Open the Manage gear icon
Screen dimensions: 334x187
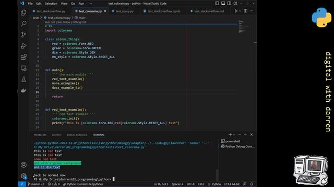23,176
